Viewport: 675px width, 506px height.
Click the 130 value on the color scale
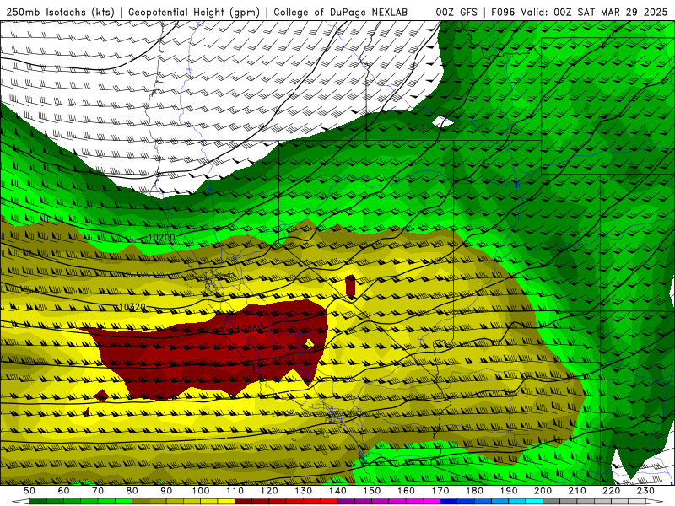304,491
